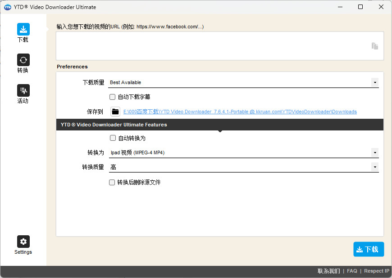Image resolution: width=392 pixels, height=278 pixels.
Task: Open the Respect IP footer link
Action: click(377, 271)
